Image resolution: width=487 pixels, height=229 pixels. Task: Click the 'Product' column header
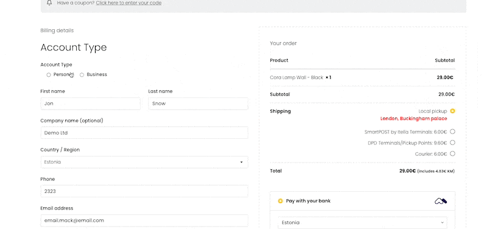279,60
